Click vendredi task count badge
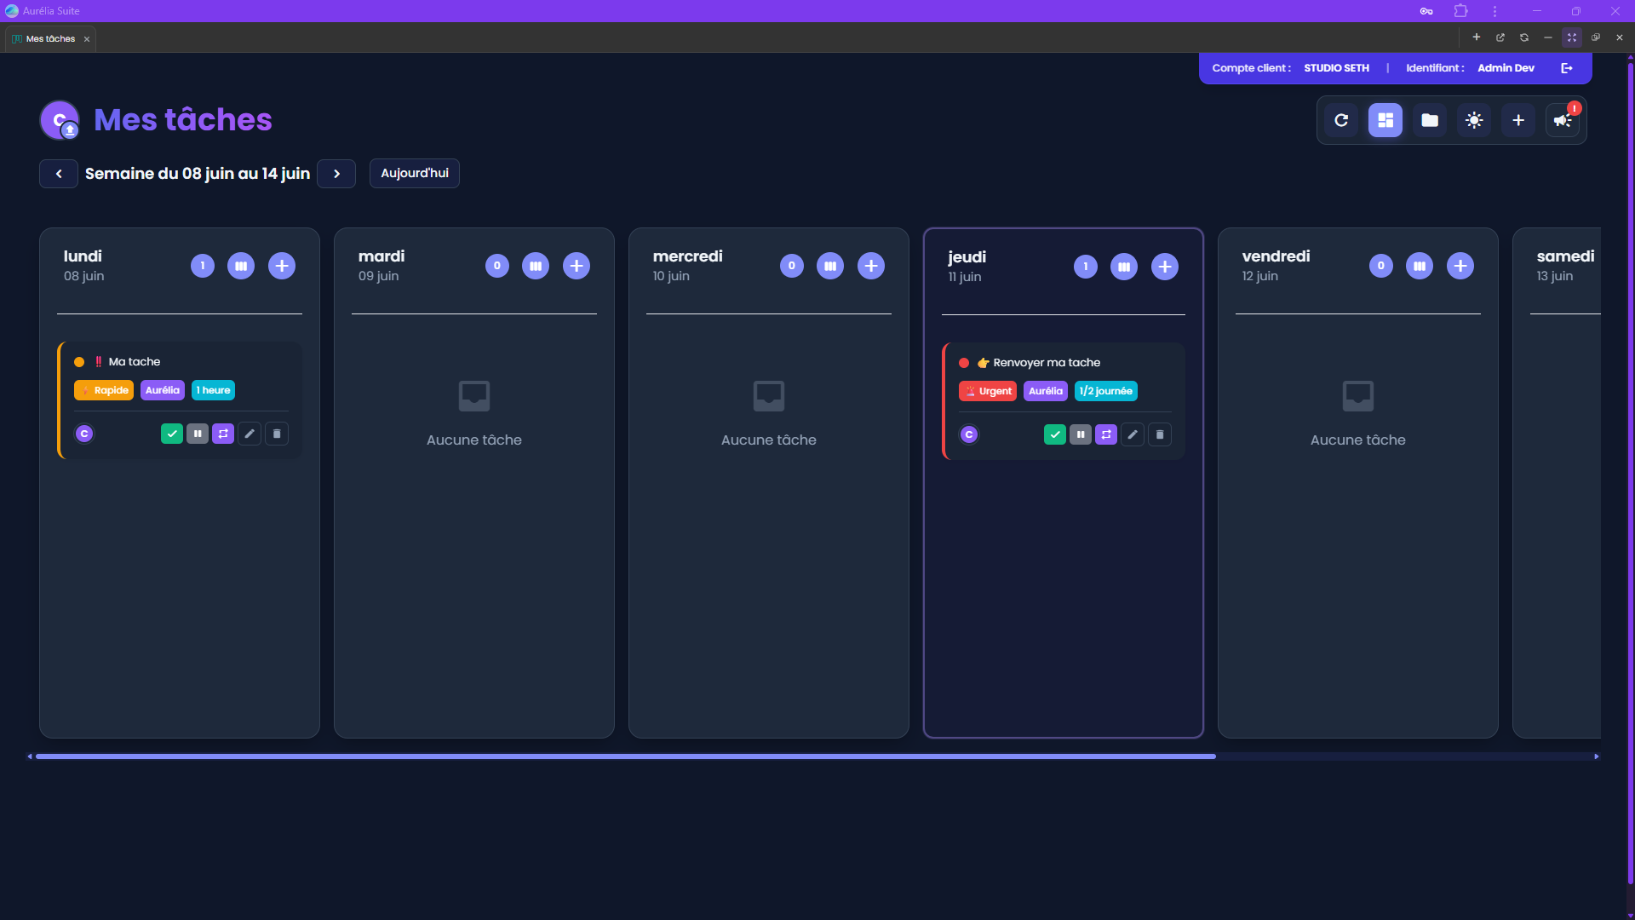The image size is (1635, 920). [1381, 266]
